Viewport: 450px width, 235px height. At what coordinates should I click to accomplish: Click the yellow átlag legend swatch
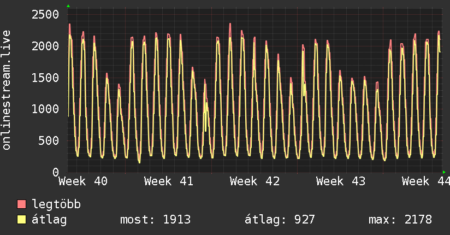pos(21,220)
